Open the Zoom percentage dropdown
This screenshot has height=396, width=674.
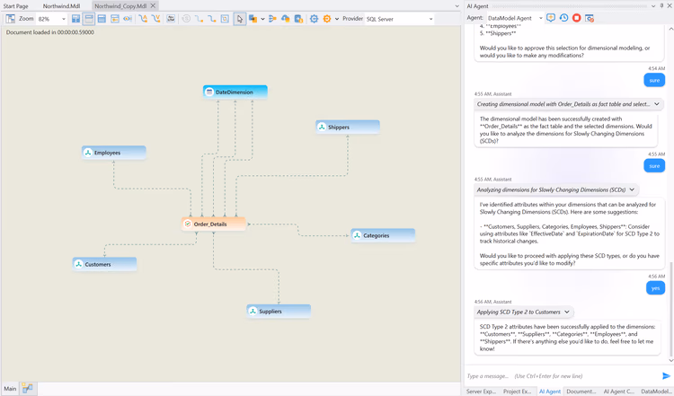(x=64, y=19)
